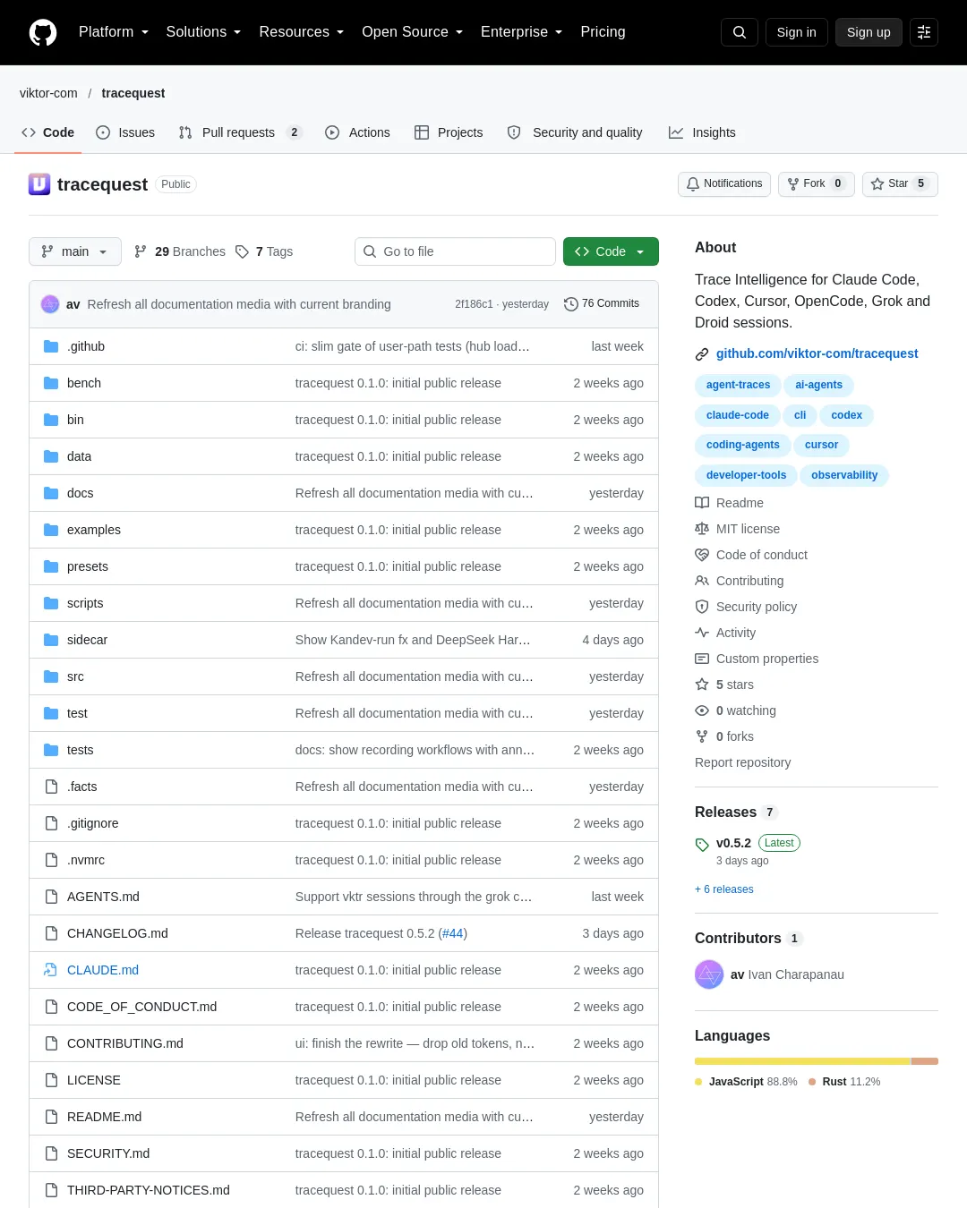Click the JavaScript 88.8% language label
Screen dimensions: 967x1208
[x=746, y=1082]
